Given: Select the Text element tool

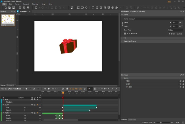Looking at the screenshot, I should click(93, 7).
